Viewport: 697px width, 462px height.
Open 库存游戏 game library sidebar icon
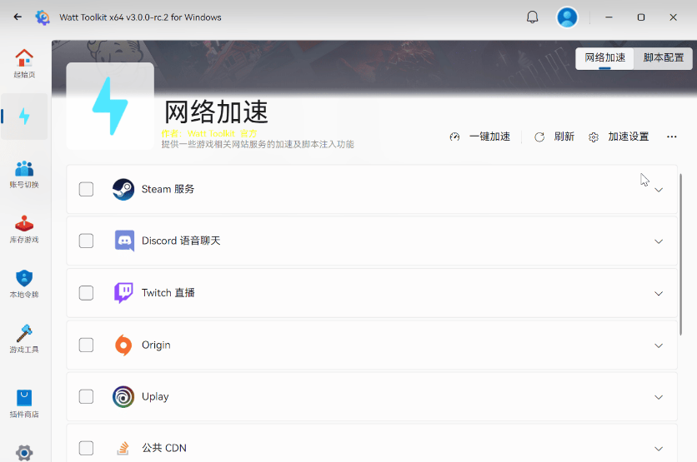[x=24, y=229]
